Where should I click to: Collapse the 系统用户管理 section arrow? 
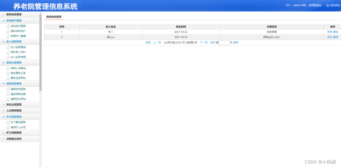(3, 20)
